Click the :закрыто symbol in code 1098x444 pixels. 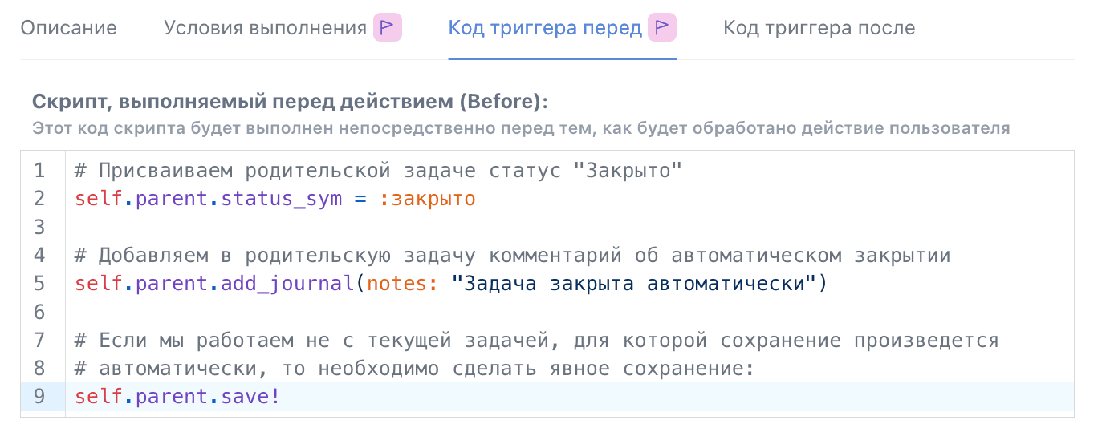pos(427,198)
